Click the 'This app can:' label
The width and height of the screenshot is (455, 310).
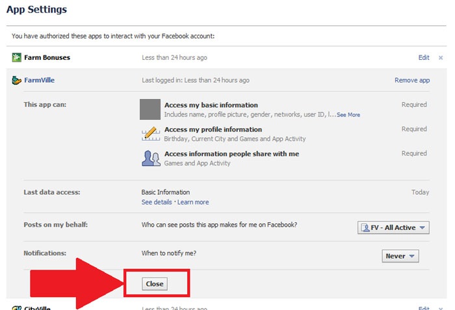45,104
